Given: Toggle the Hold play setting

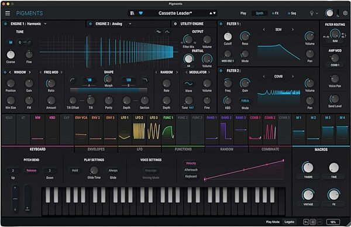Looking at the screenshot, I should coord(75,170).
